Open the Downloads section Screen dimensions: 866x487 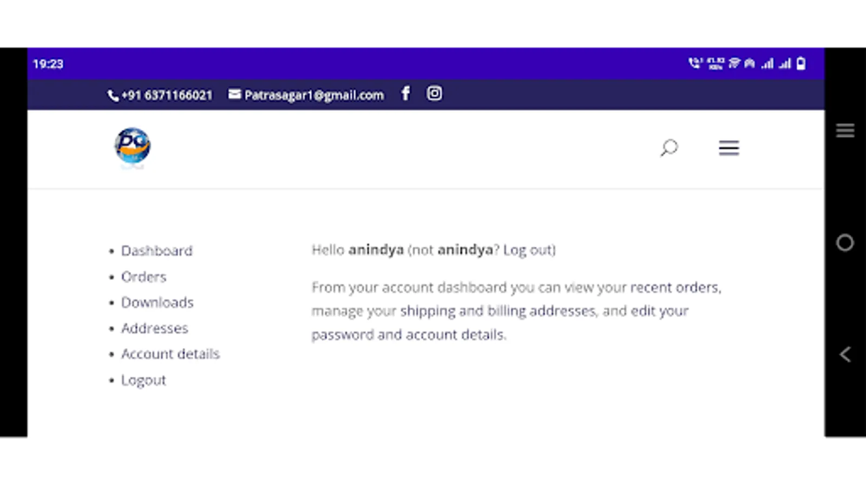[157, 302]
